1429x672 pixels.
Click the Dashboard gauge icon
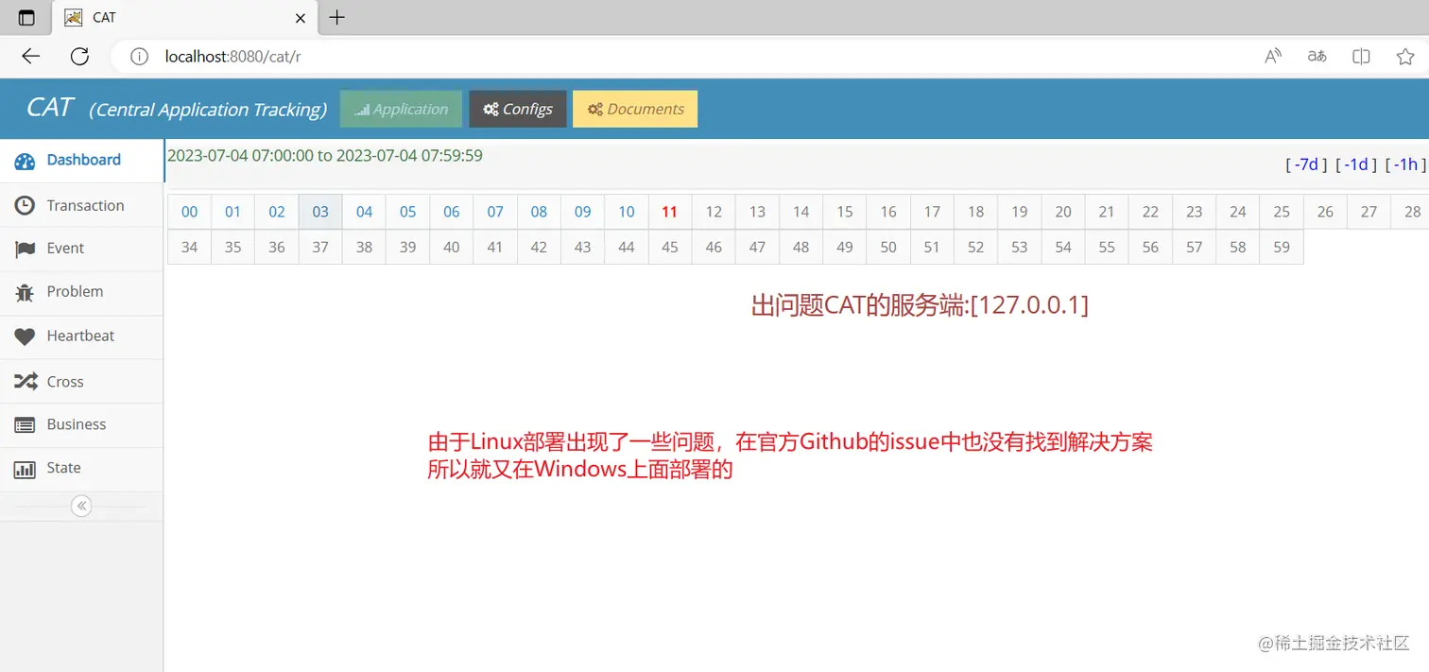(x=25, y=161)
